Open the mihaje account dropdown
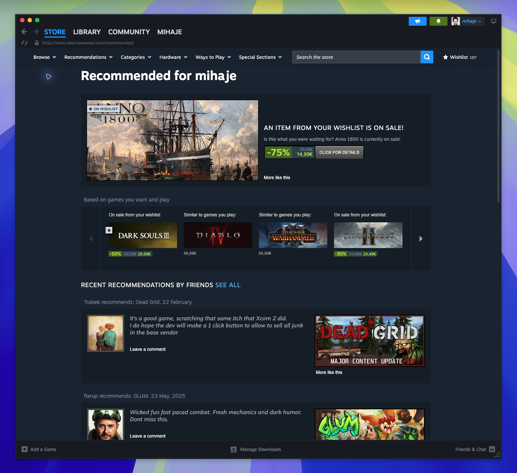The height and width of the screenshot is (473, 517). pyautogui.click(x=472, y=21)
